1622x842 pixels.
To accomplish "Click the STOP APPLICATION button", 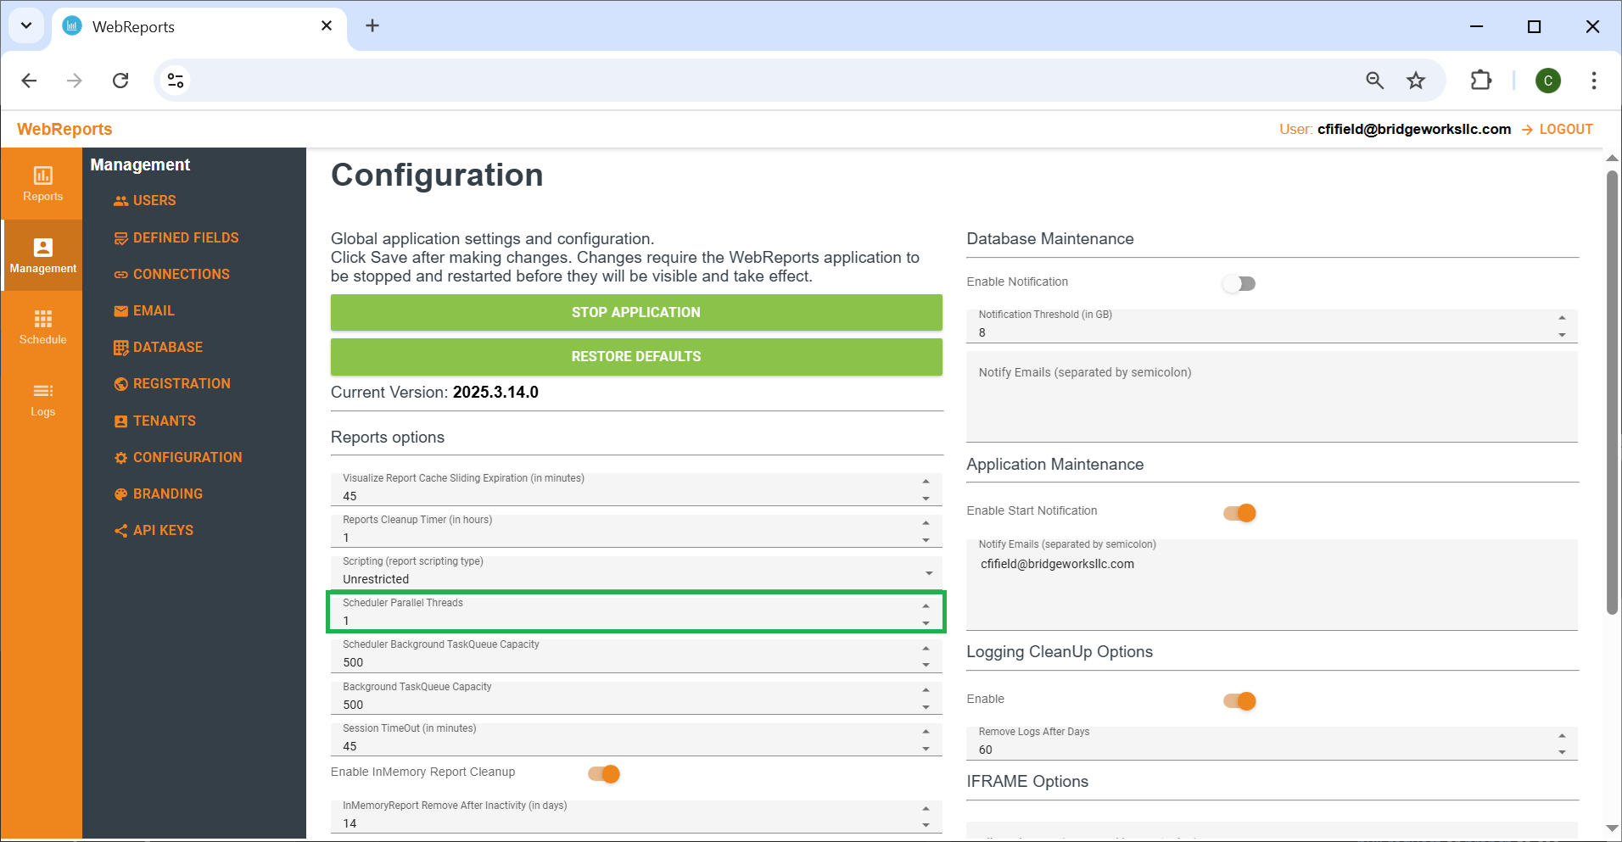I will pyautogui.click(x=636, y=313).
